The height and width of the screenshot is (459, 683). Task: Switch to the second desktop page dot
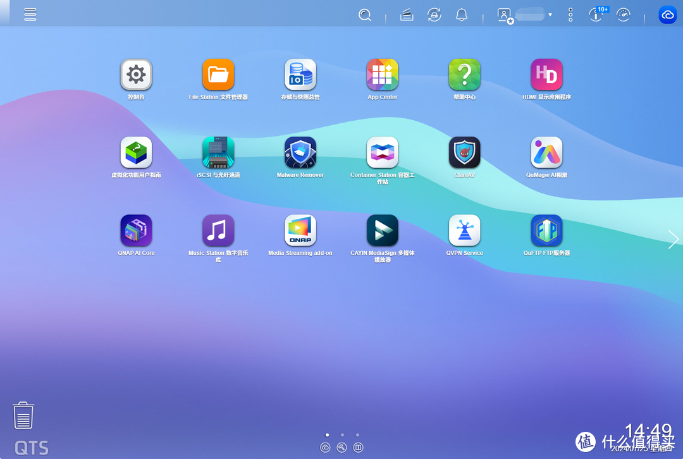point(342,434)
